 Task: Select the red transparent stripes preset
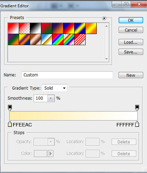pos(80,40)
